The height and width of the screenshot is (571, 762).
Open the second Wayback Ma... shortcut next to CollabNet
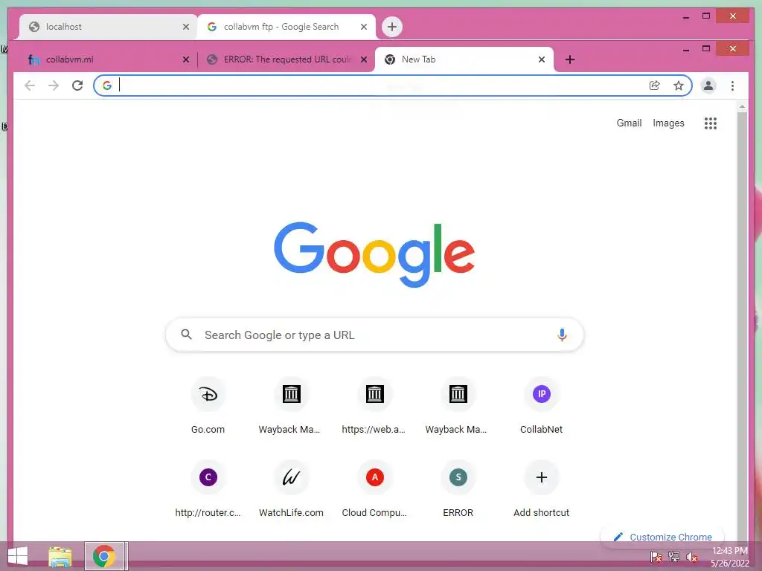(458, 407)
